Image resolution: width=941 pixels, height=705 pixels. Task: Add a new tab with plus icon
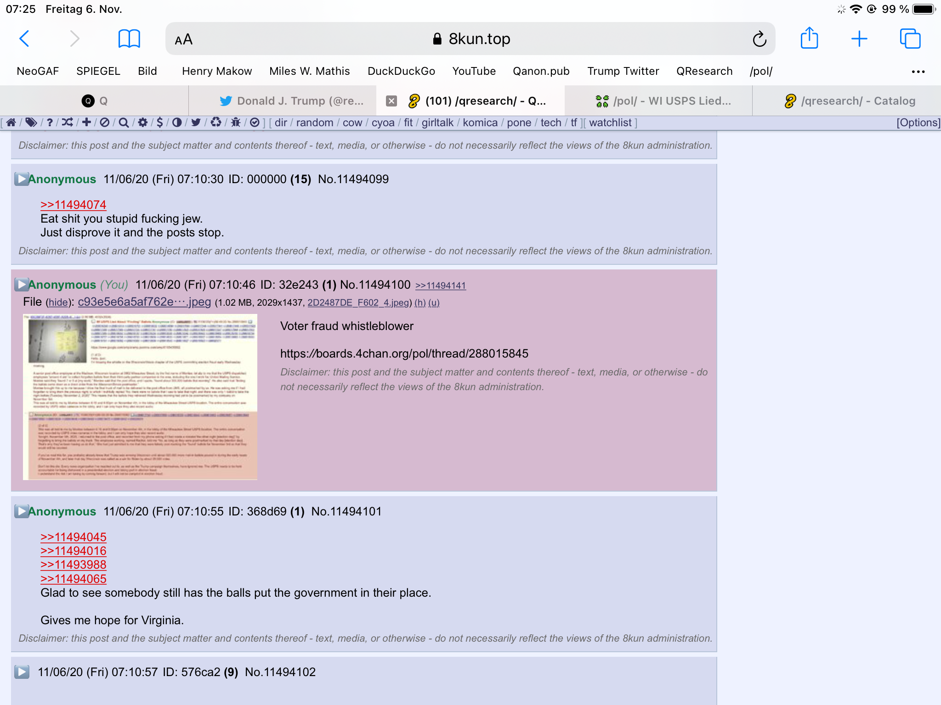click(859, 39)
